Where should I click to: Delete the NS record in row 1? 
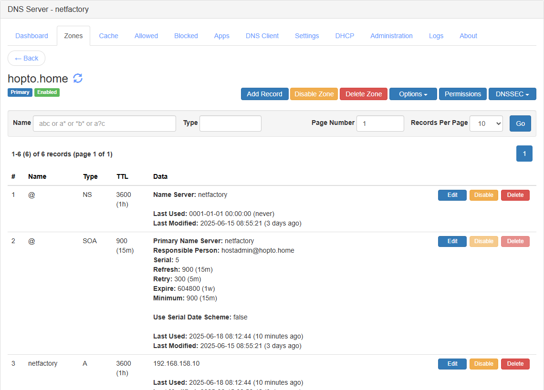[x=515, y=195]
